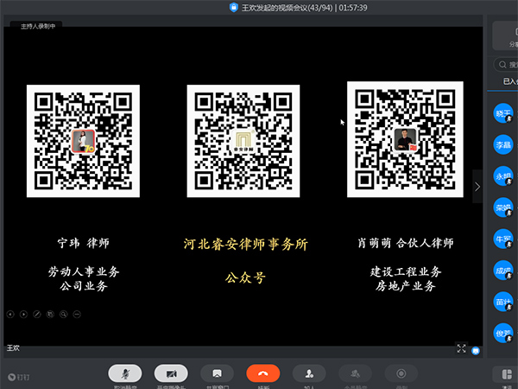518x389 pixels.
Task: Click the play icon in slide controls
Action: (23, 313)
